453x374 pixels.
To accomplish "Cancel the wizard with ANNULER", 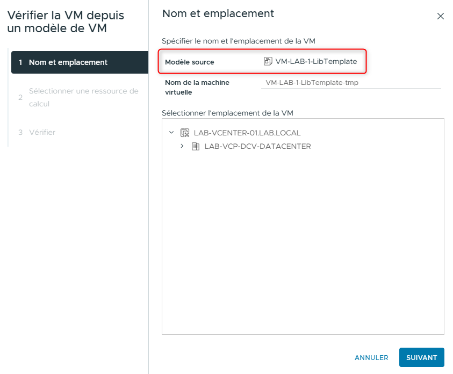I will pos(371,357).
